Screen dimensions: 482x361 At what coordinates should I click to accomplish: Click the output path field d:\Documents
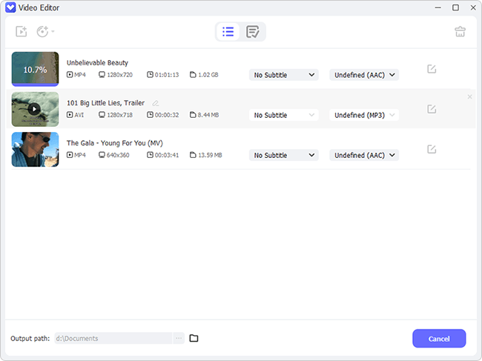point(113,338)
